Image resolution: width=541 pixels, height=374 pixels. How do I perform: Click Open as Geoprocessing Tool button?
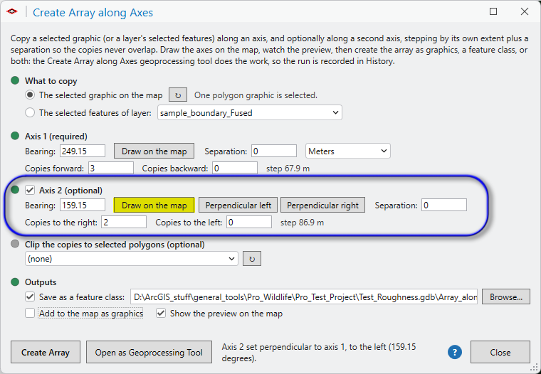pyautogui.click(x=149, y=352)
